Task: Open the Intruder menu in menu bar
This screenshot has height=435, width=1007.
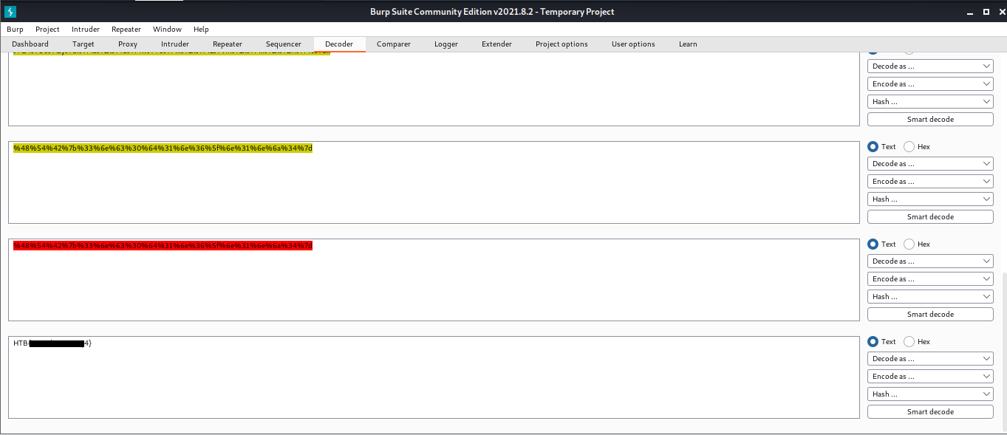Action: [x=86, y=30]
